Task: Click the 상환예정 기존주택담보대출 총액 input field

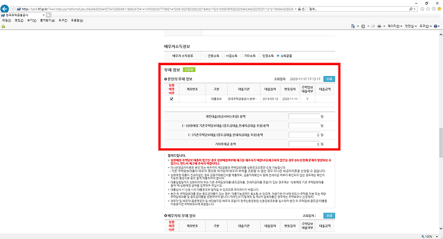Action: [304, 126]
